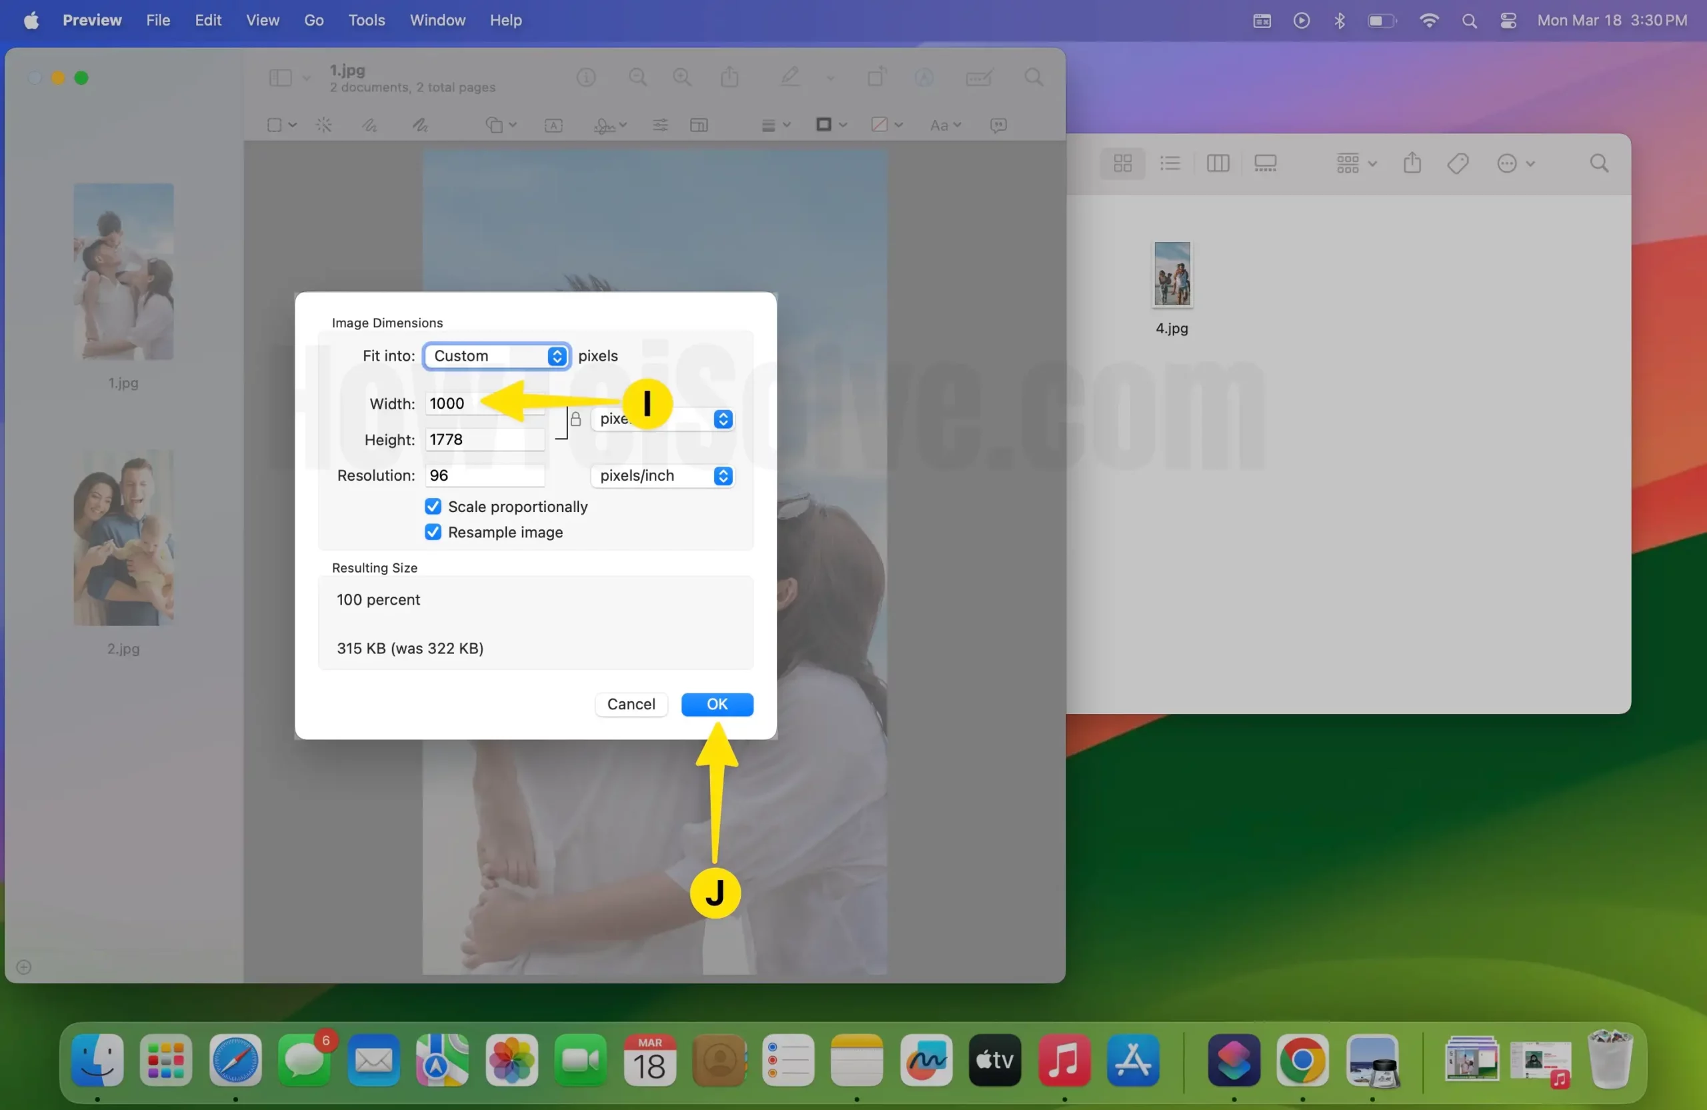Image resolution: width=1707 pixels, height=1110 pixels.
Task: Open the View menu
Action: pos(263,20)
